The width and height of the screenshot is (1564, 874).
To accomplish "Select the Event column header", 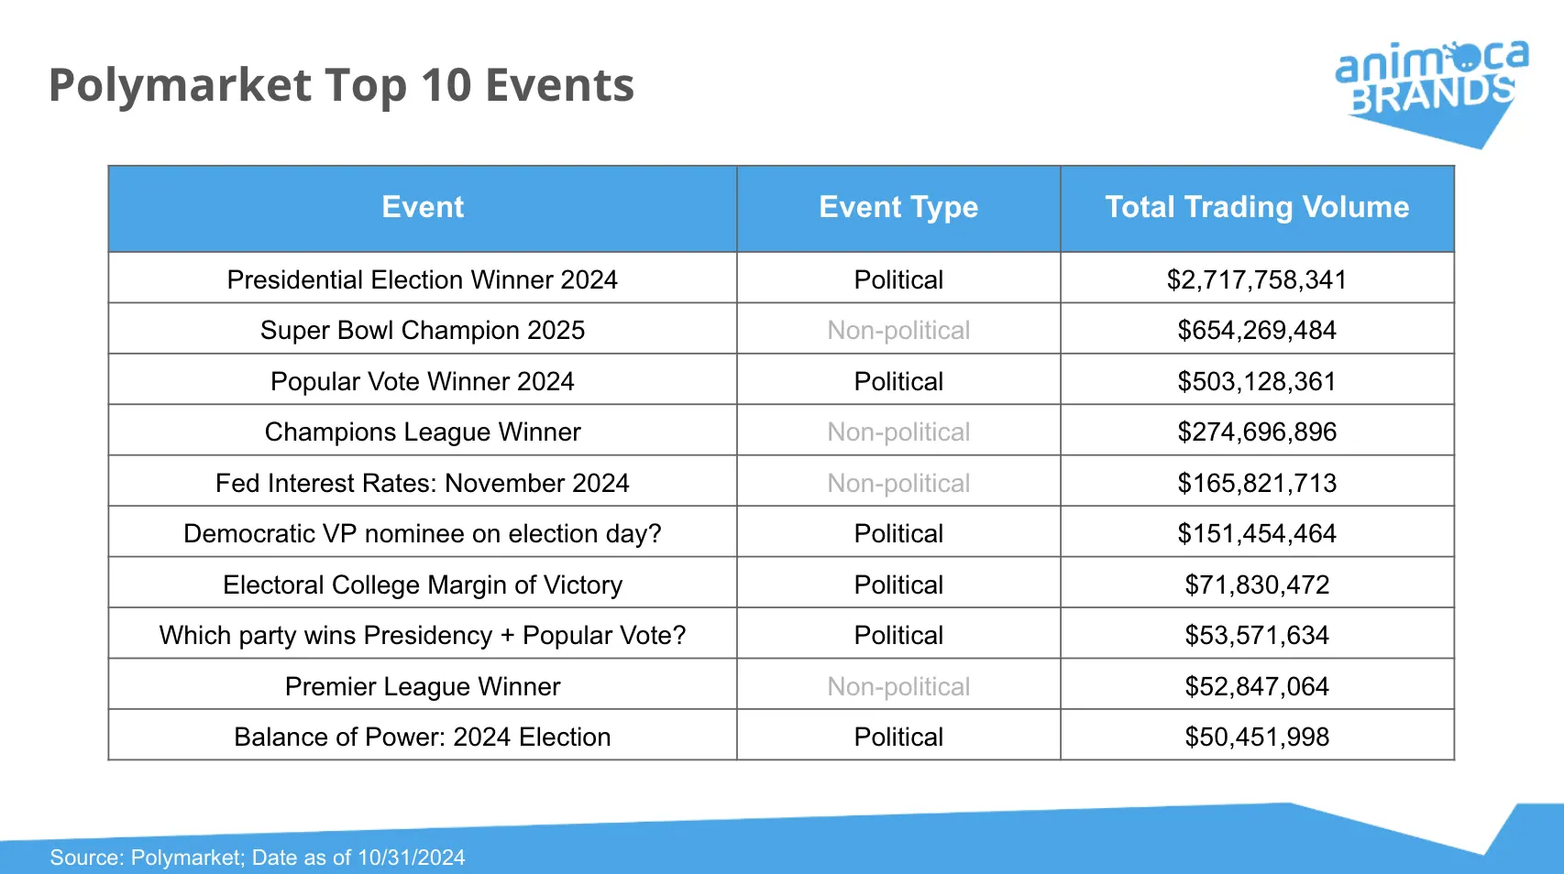I will [x=423, y=208].
